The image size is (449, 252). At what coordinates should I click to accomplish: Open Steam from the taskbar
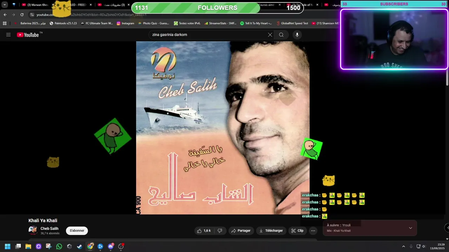click(80, 246)
